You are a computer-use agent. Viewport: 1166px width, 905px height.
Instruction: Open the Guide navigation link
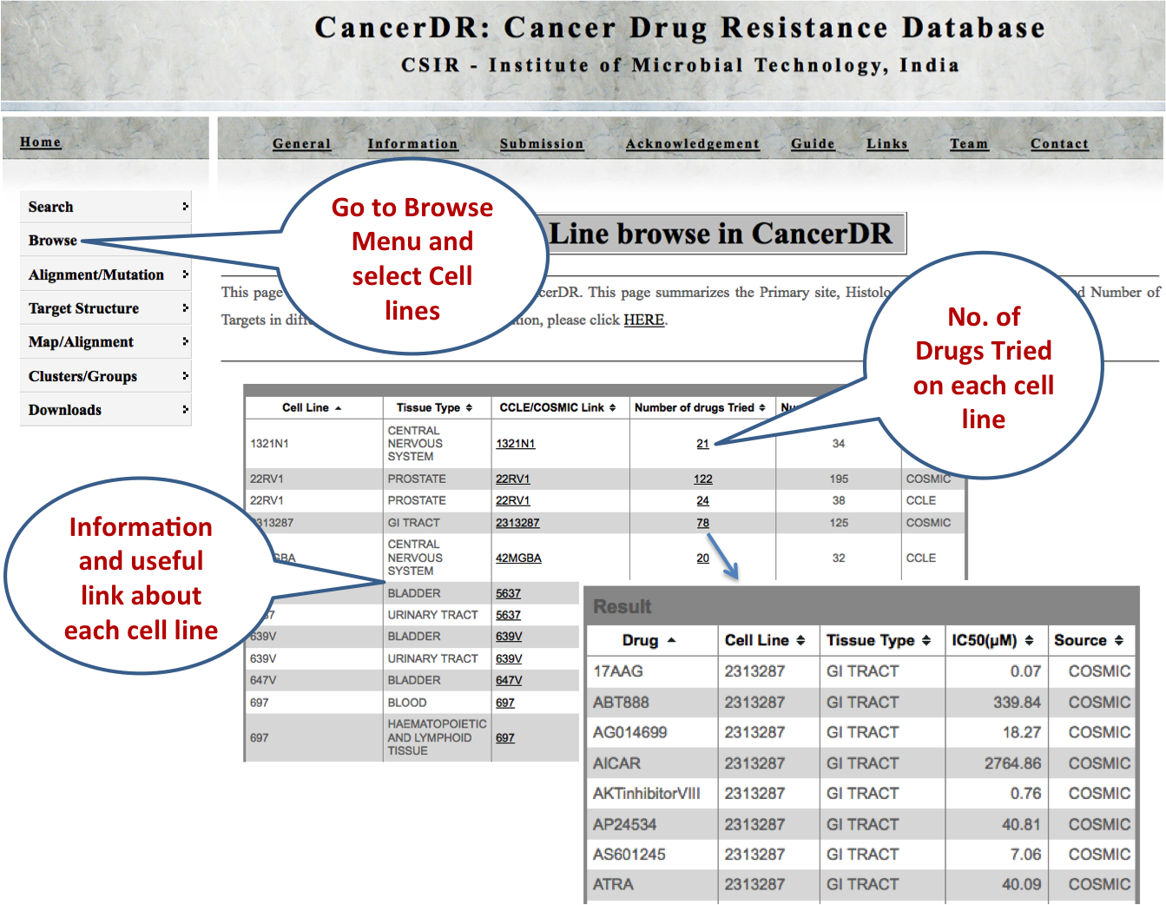pyautogui.click(x=812, y=144)
